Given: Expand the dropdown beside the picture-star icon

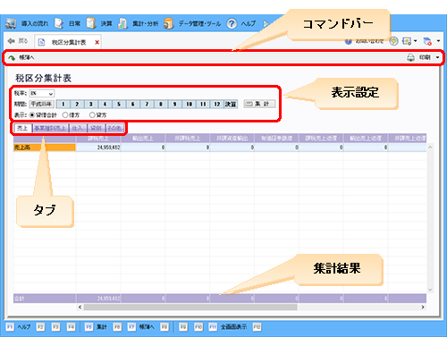Looking at the screenshot, I should [x=415, y=41].
